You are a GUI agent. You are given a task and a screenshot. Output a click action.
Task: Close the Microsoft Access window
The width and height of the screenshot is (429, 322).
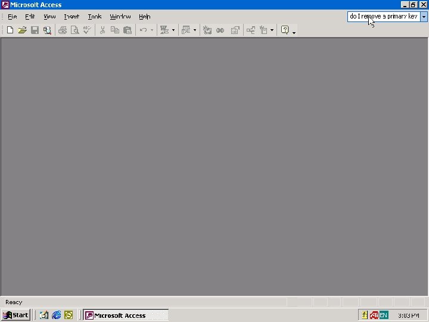pyautogui.click(x=423, y=5)
